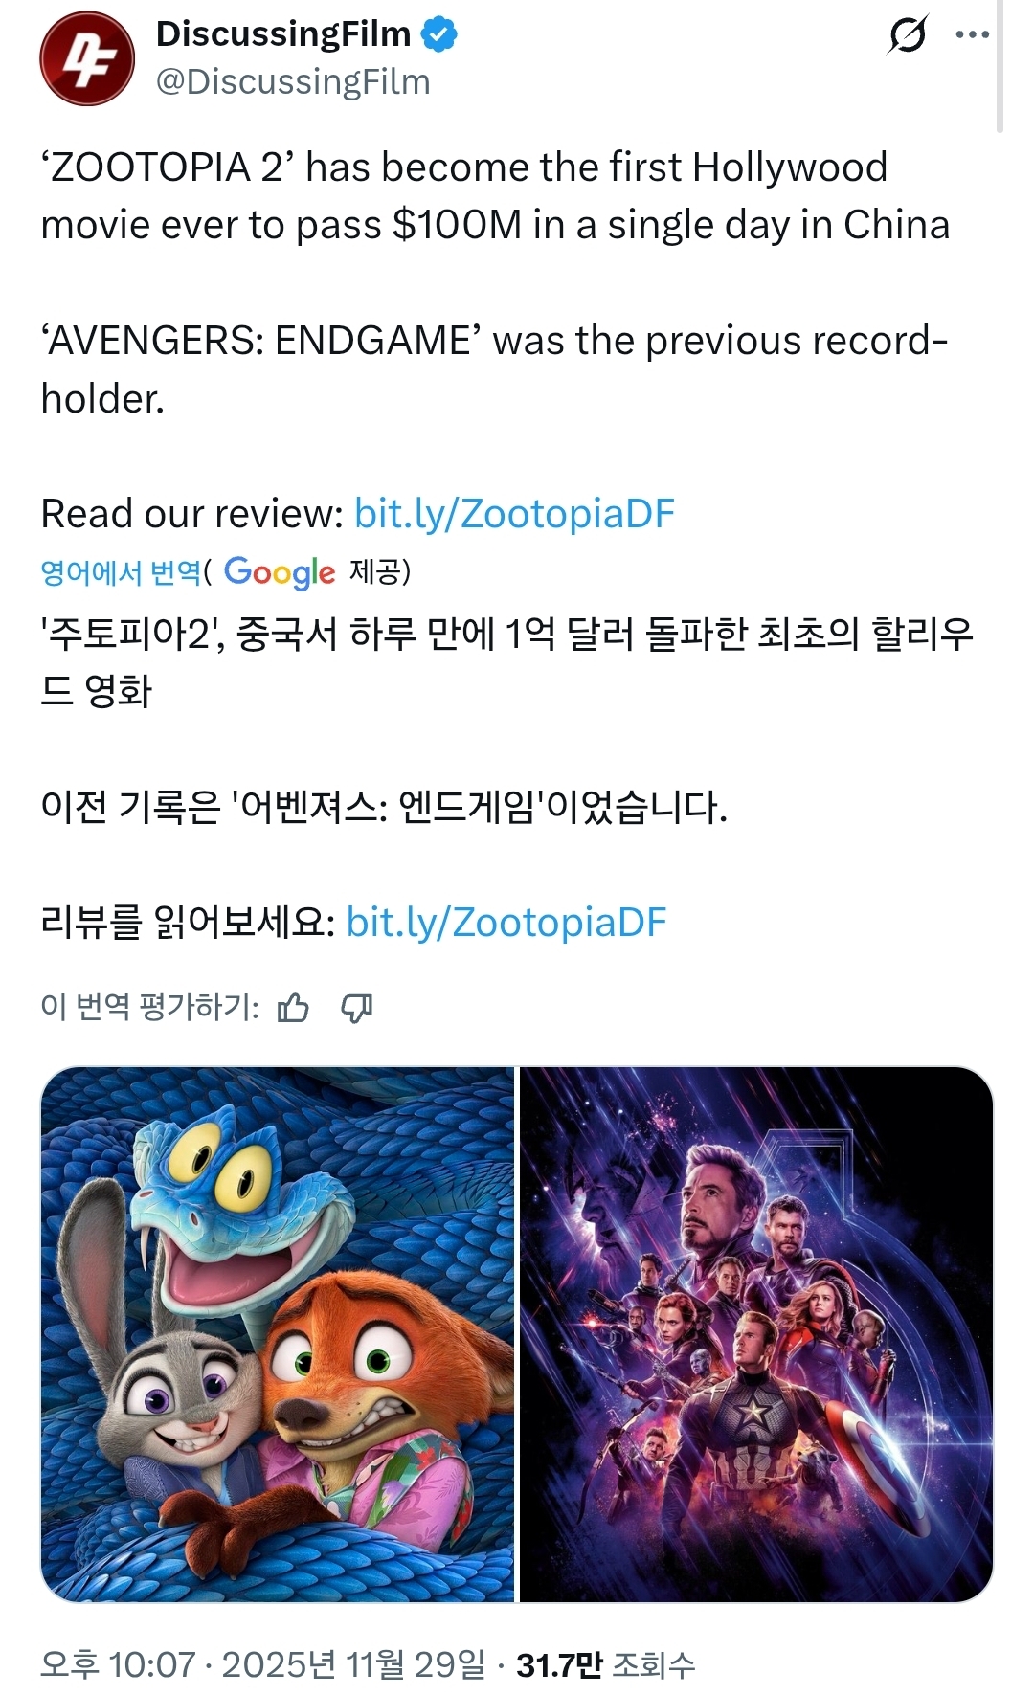Rate translation with thumbs down

(357, 1007)
